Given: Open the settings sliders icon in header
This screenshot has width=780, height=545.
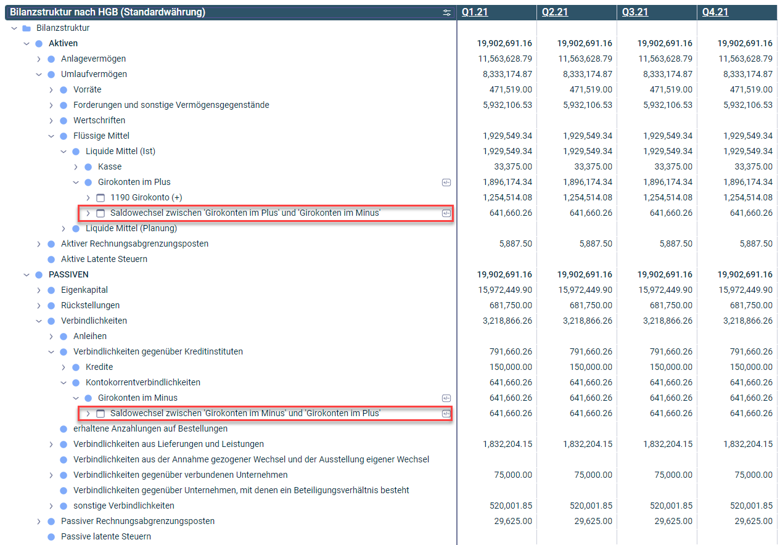Looking at the screenshot, I should coord(447,12).
